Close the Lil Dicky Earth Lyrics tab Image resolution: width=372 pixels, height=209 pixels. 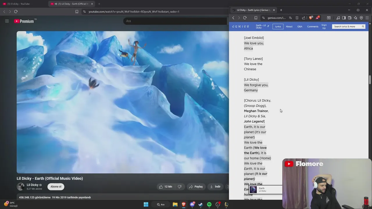[274, 10]
